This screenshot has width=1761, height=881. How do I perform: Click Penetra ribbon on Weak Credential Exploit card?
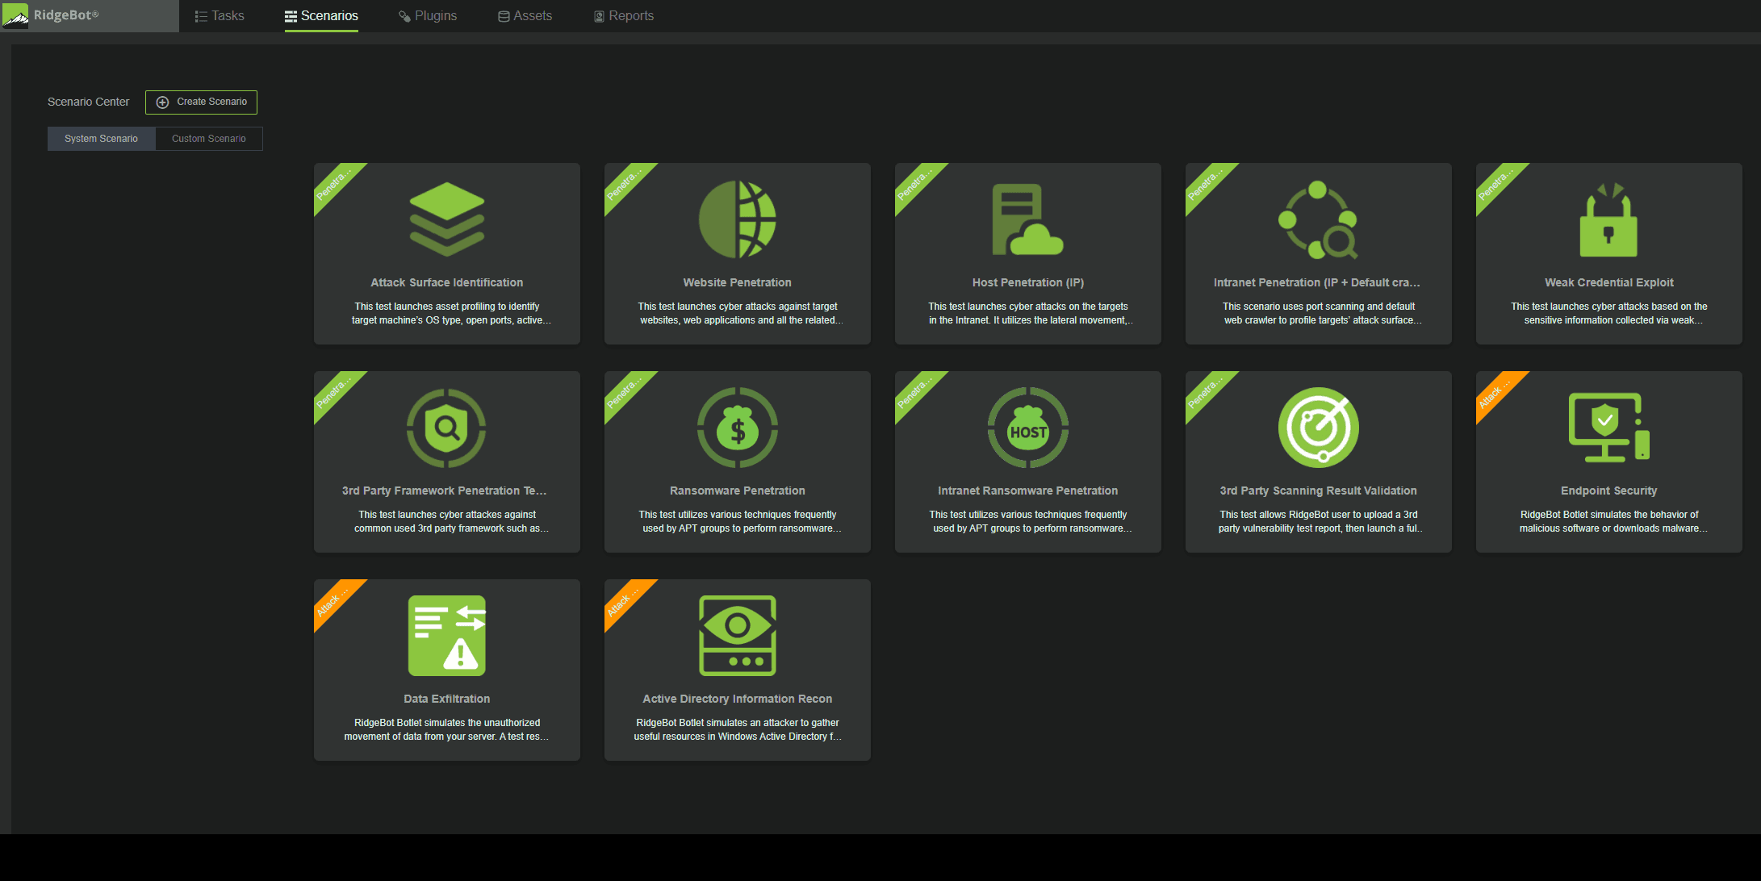click(1497, 184)
